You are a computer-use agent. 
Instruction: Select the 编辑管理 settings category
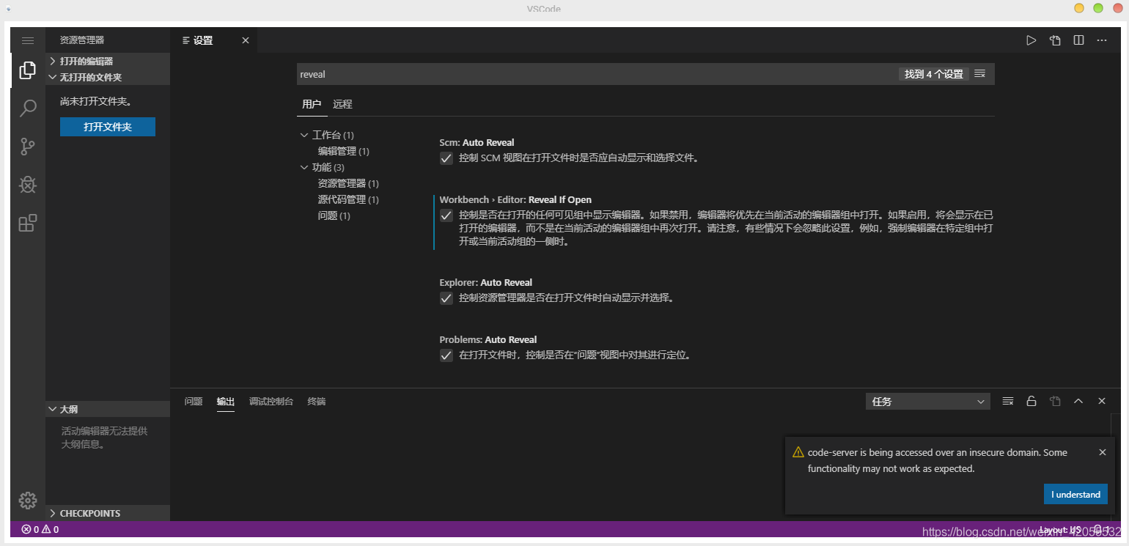coord(343,151)
